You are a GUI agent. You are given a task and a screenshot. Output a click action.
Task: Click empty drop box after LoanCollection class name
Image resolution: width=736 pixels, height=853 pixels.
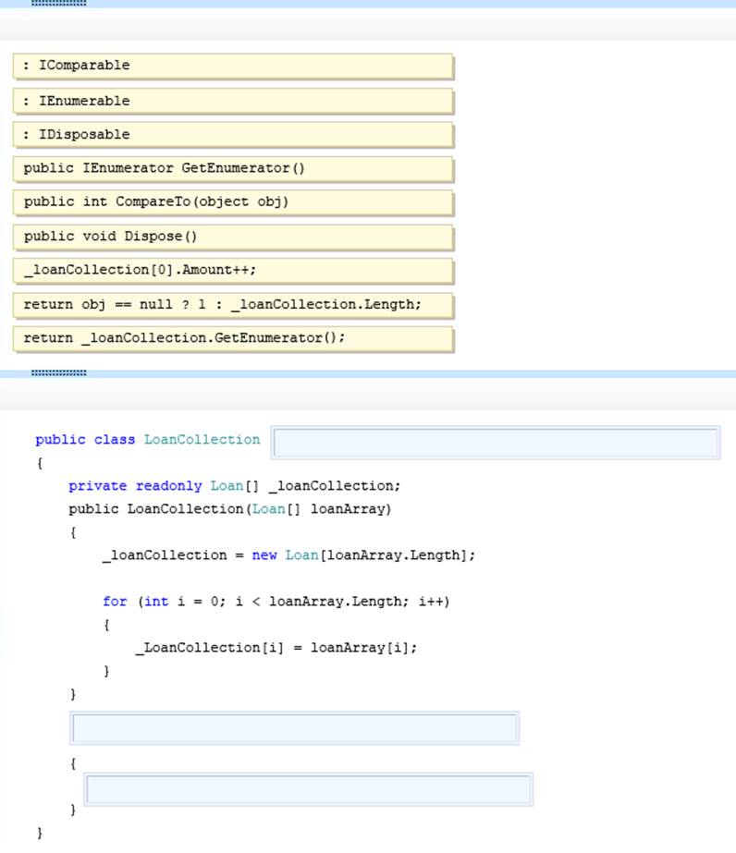[x=496, y=443]
